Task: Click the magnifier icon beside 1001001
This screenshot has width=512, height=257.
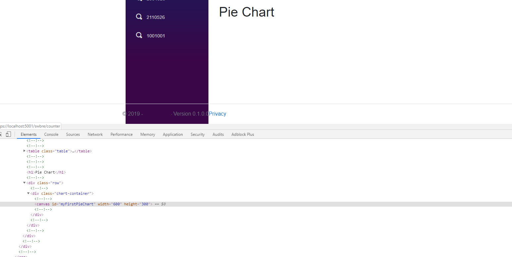Action: pos(139,35)
